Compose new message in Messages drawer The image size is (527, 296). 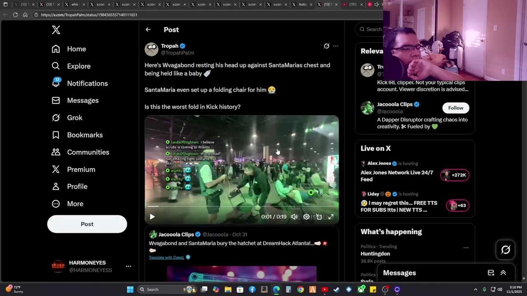click(491, 273)
